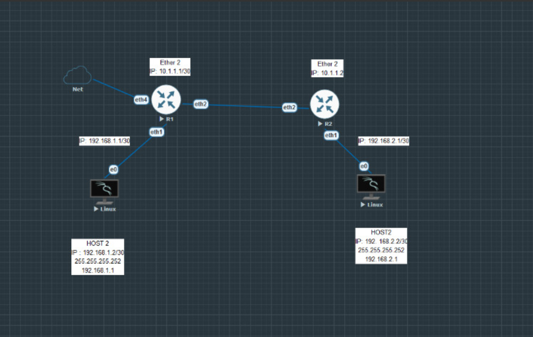Click the IP 192.168.2.1/30 text label

pyautogui.click(x=383, y=141)
